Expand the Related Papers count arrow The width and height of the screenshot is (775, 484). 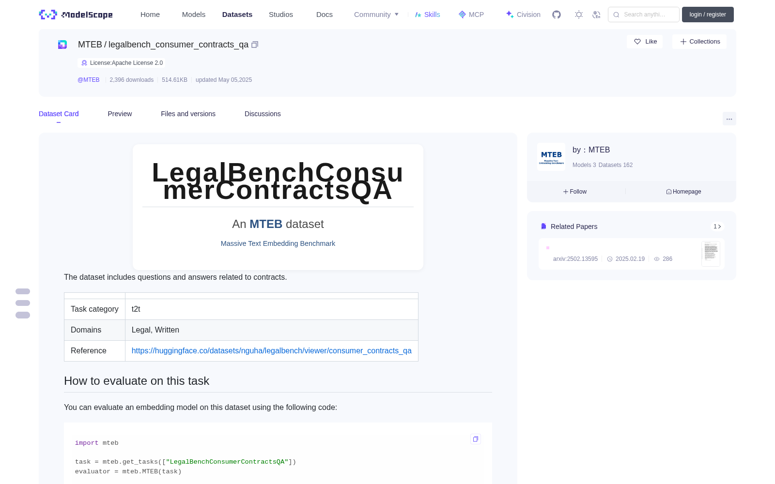[x=717, y=227]
